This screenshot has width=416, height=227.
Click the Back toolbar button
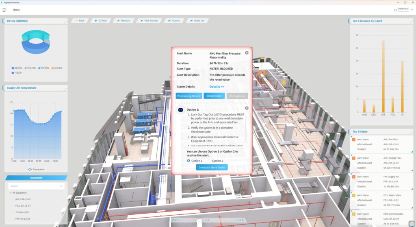80,20
